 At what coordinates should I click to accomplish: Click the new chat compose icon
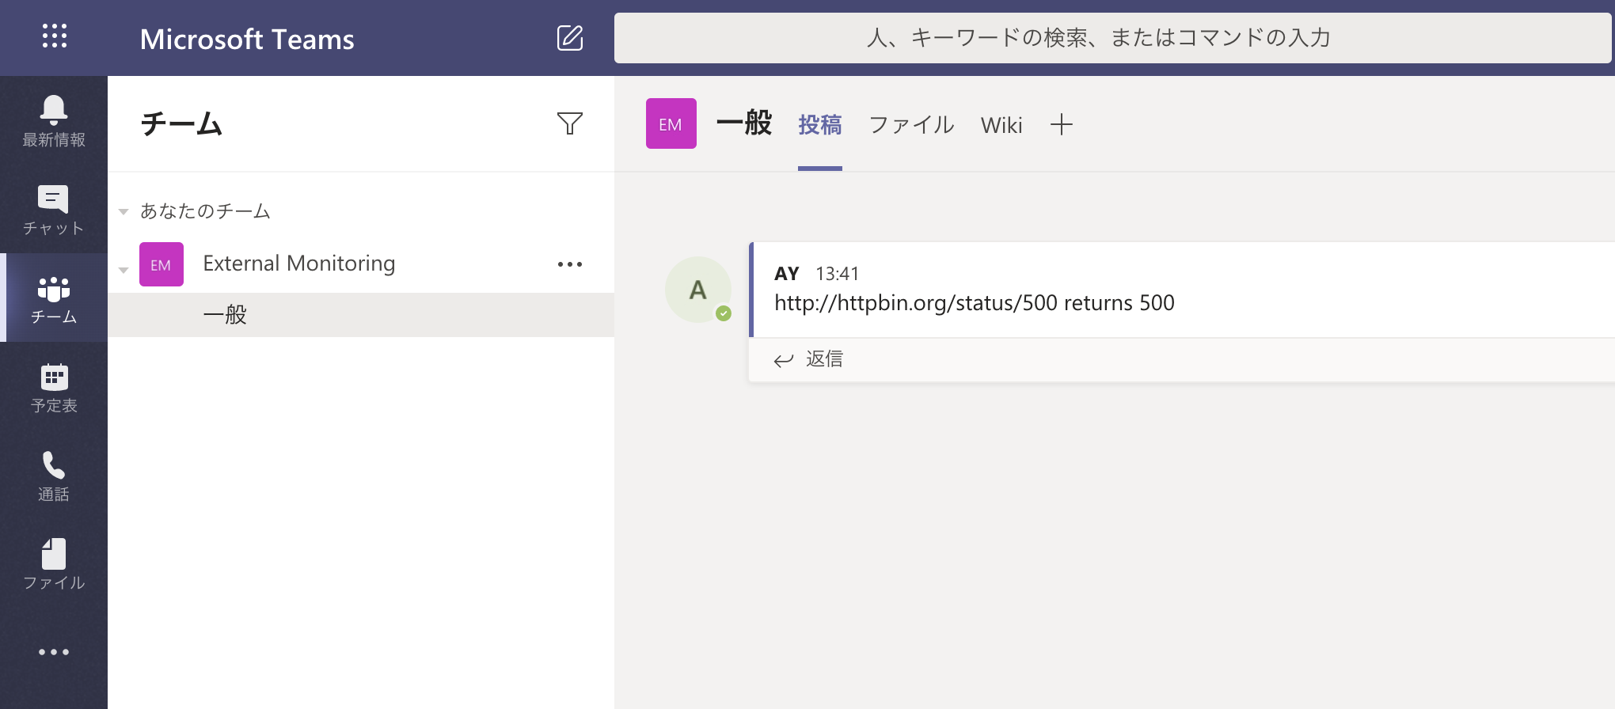[x=570, y=37]
